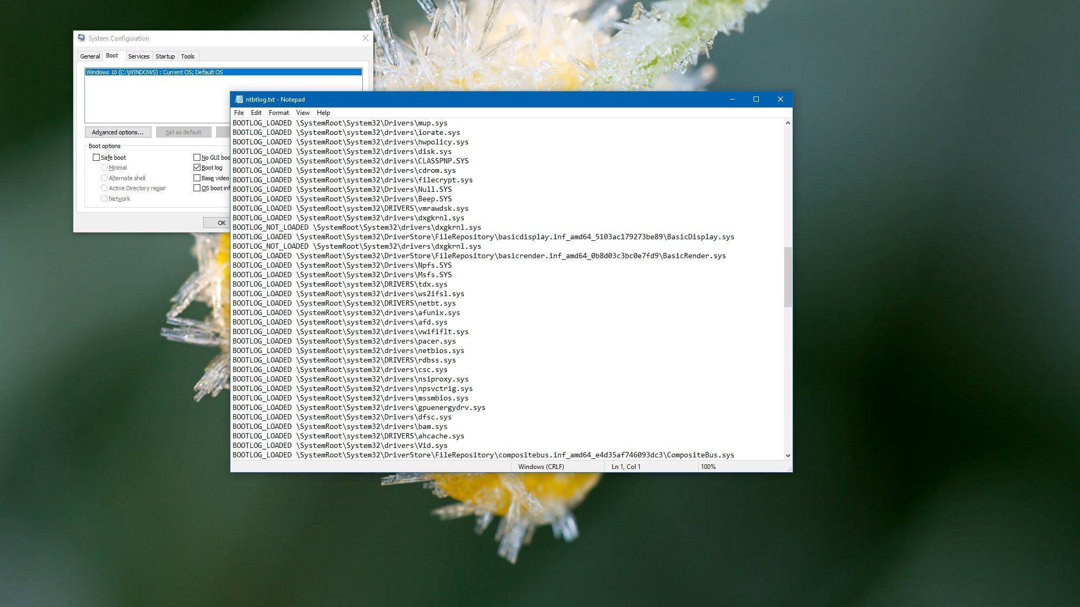Image resolution: width=1080 pixels, height=607 pixels.
Task: Minimize the Notepad window
Action: [732, 100]
